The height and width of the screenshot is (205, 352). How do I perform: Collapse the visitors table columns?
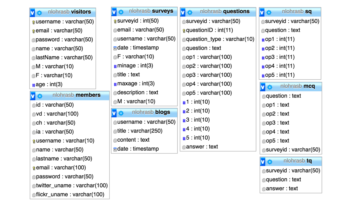(x=32, y=13)
